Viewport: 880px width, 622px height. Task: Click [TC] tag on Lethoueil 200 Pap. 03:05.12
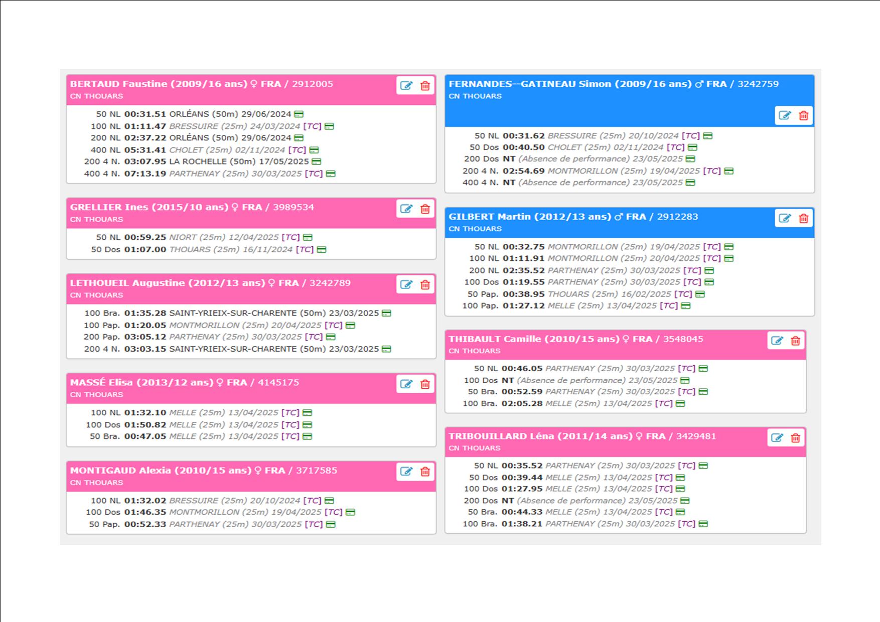point(314,337)
